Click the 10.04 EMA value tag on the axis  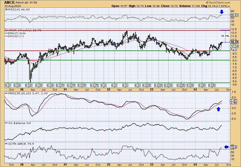pyautogui.click(x=235, y=46)
